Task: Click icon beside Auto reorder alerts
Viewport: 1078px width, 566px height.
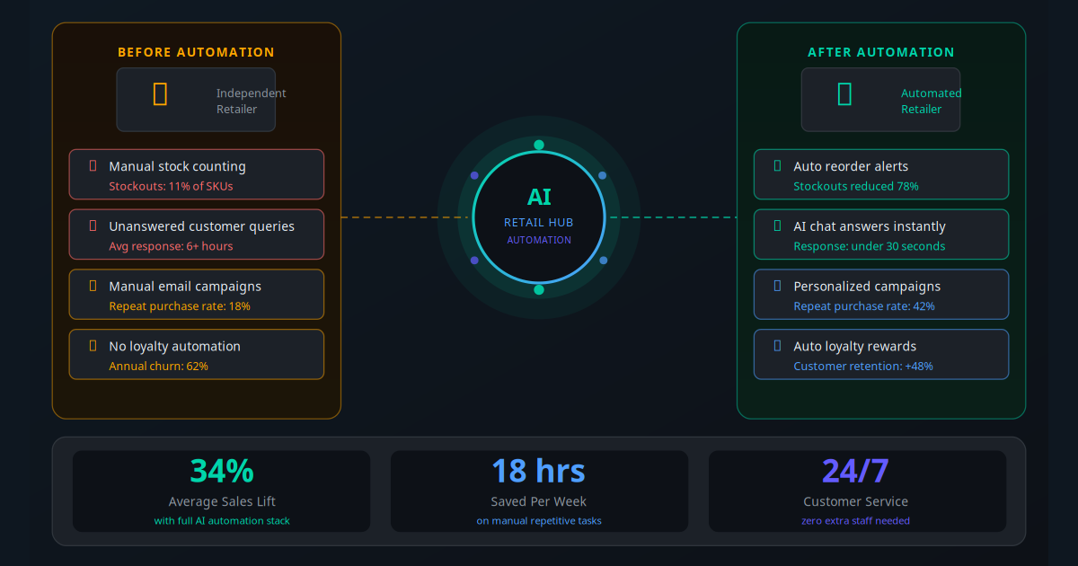Action: pos(777,165)
